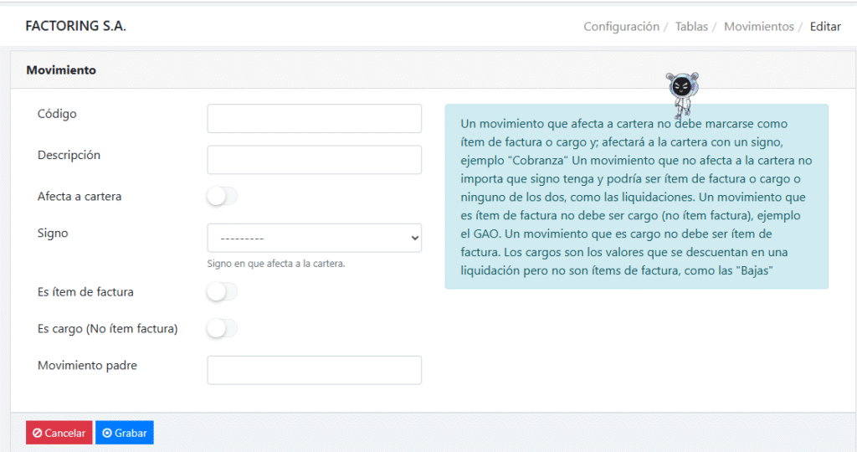Click the Movimiento panel header
Screen dimensions: 857x452
coord(61,70)
